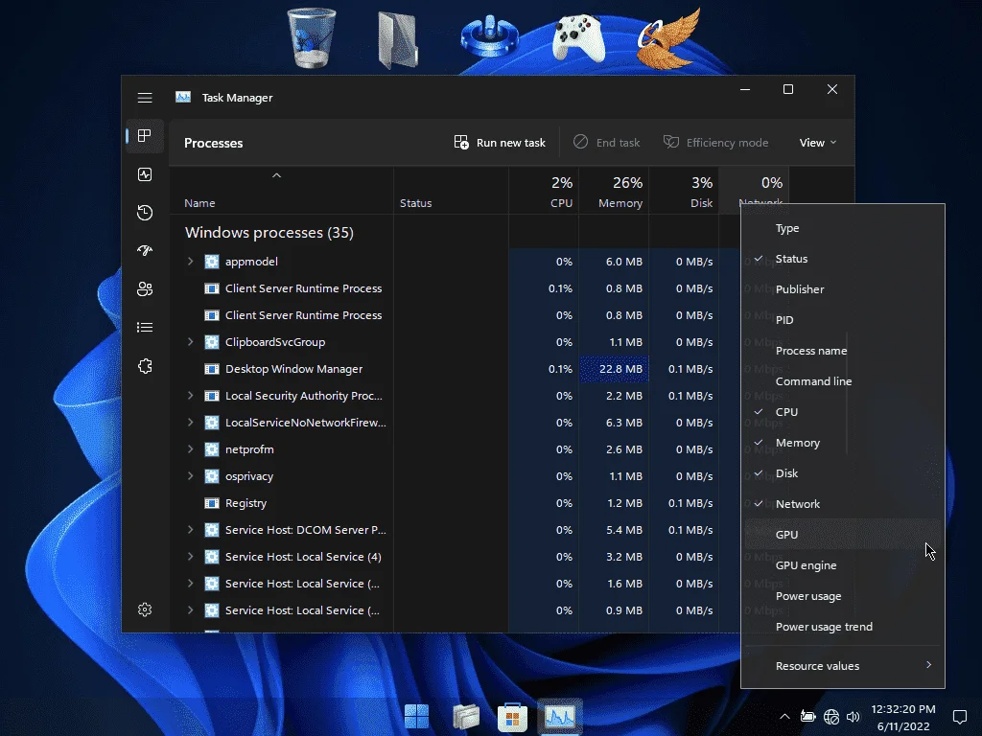Show hidden tray icons chevron
Viewport: 982px width, 736px height.
coord(784,717)
